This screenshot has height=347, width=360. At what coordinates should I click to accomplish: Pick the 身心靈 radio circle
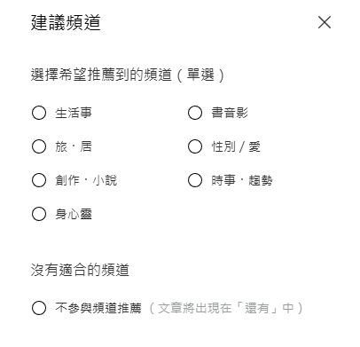(x=39, y=214)
